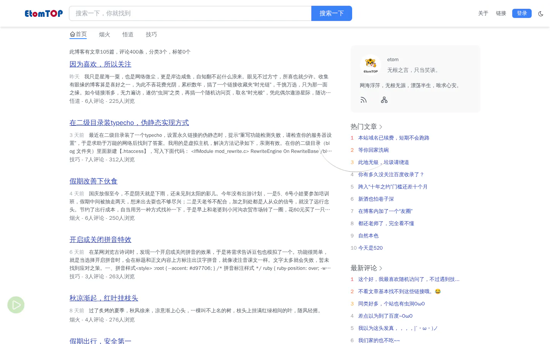Open hot article 新酒也怕巷子深
The image size is (550, 344).
376,199
